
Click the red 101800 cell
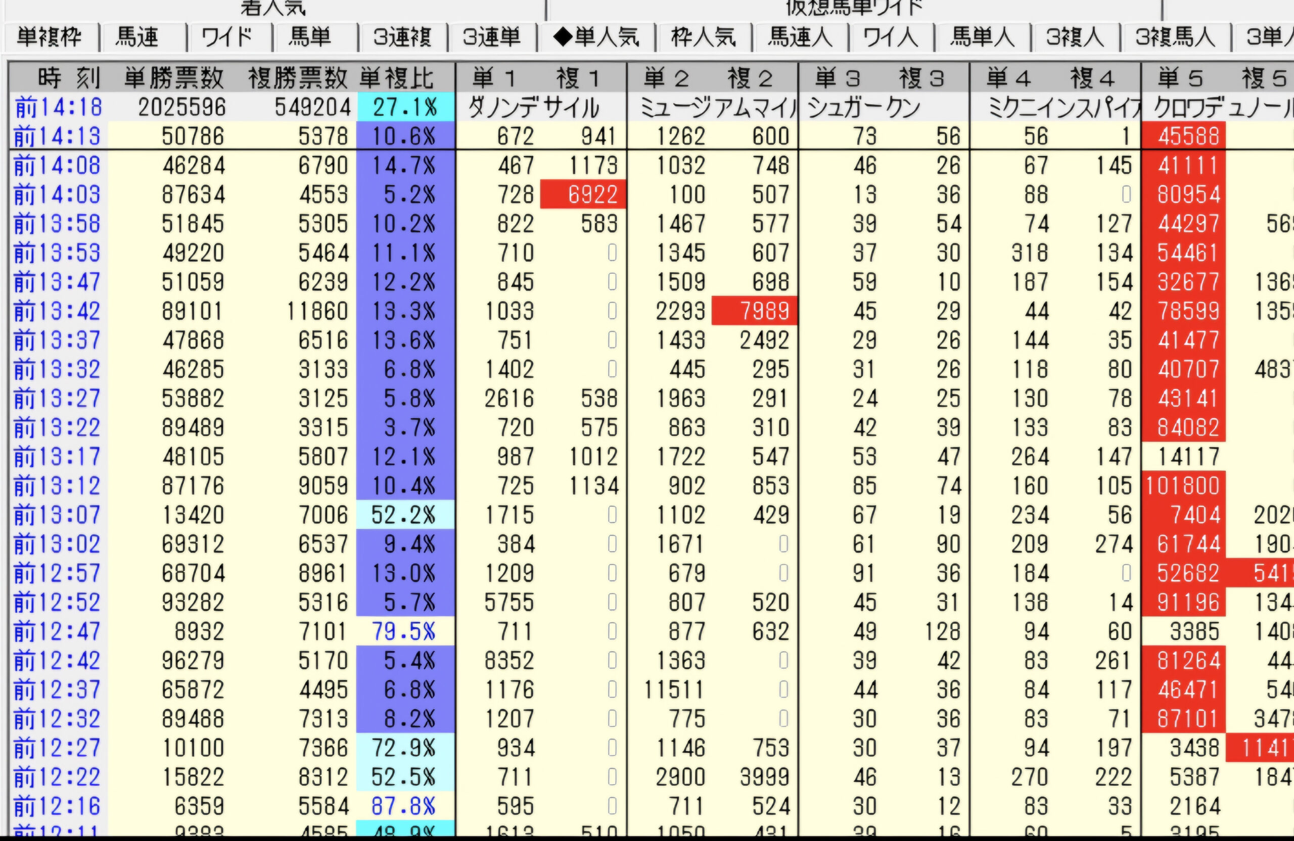click(x=1183, y=486)
